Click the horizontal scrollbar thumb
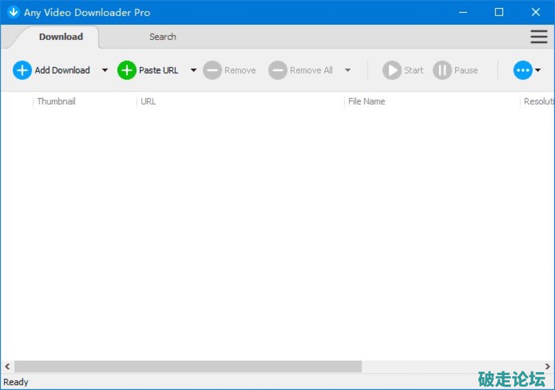Image resolution: width=555 pixels, height=390 pixels. [188, 367]
